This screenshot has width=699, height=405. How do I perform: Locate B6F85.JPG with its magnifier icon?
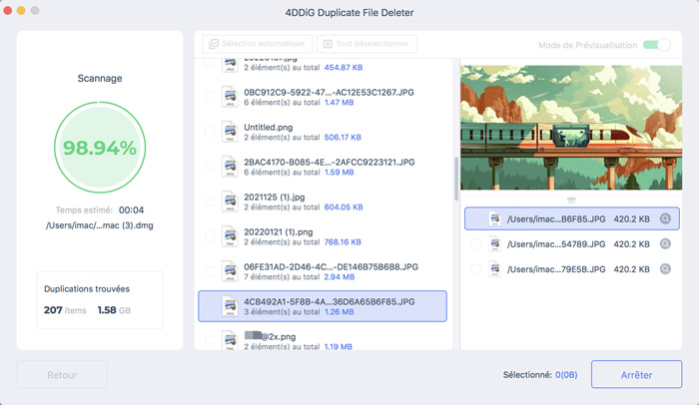665,218
